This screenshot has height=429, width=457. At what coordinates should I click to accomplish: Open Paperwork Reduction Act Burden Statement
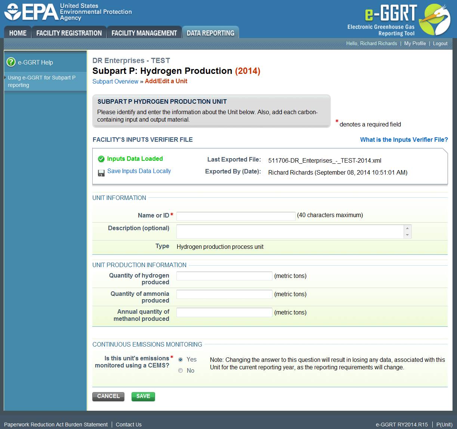[x=56, y=425]
